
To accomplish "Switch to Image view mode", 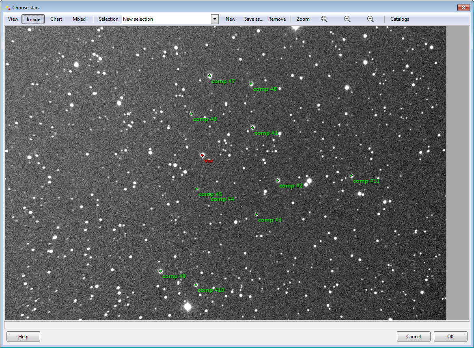I will pos(33,19).
